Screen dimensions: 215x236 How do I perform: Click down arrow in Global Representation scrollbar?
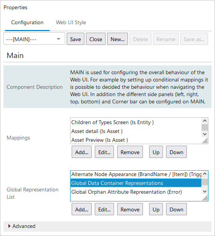(x=205, y=191)
